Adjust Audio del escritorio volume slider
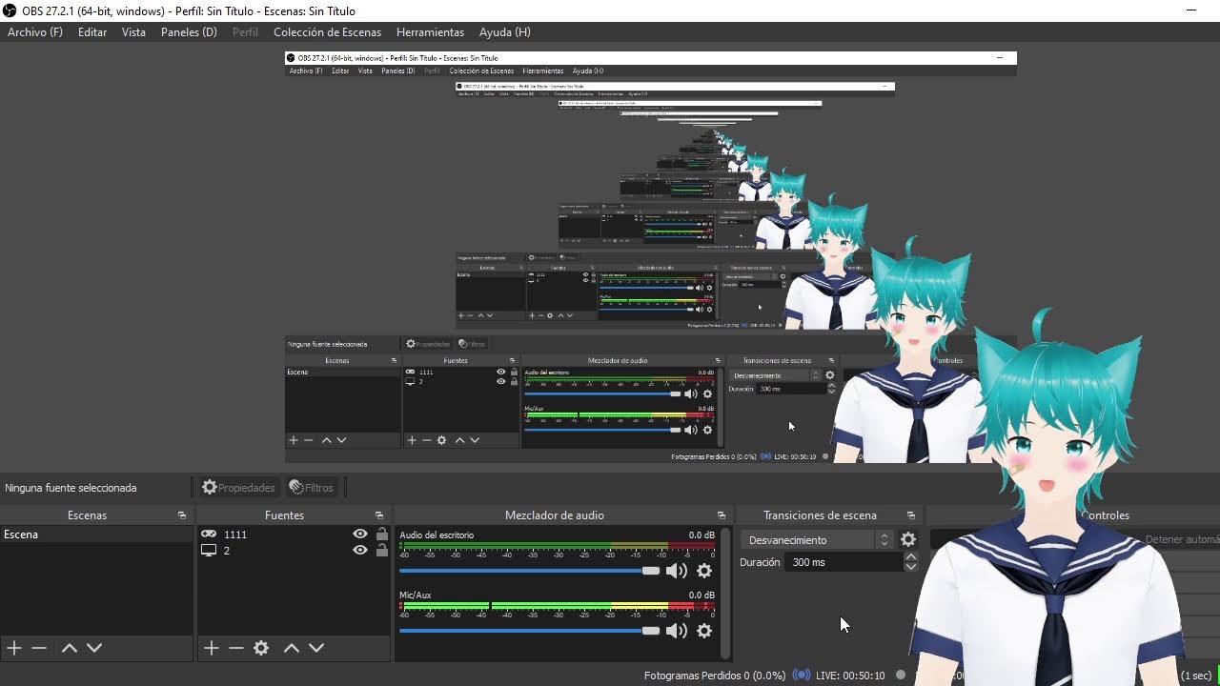 (x=529, y=571)
